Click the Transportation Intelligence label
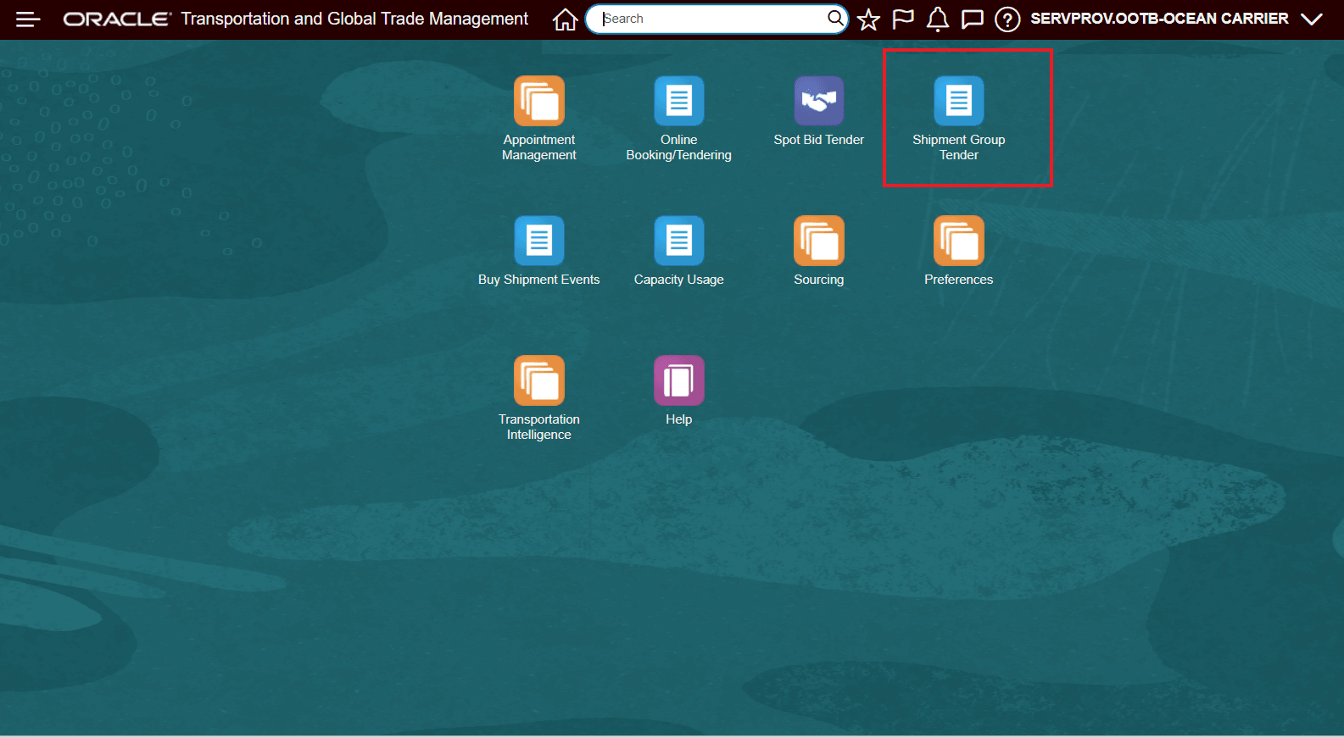Image resolution: width=1344 pixels, height=738 pixels. pos(539,427)
